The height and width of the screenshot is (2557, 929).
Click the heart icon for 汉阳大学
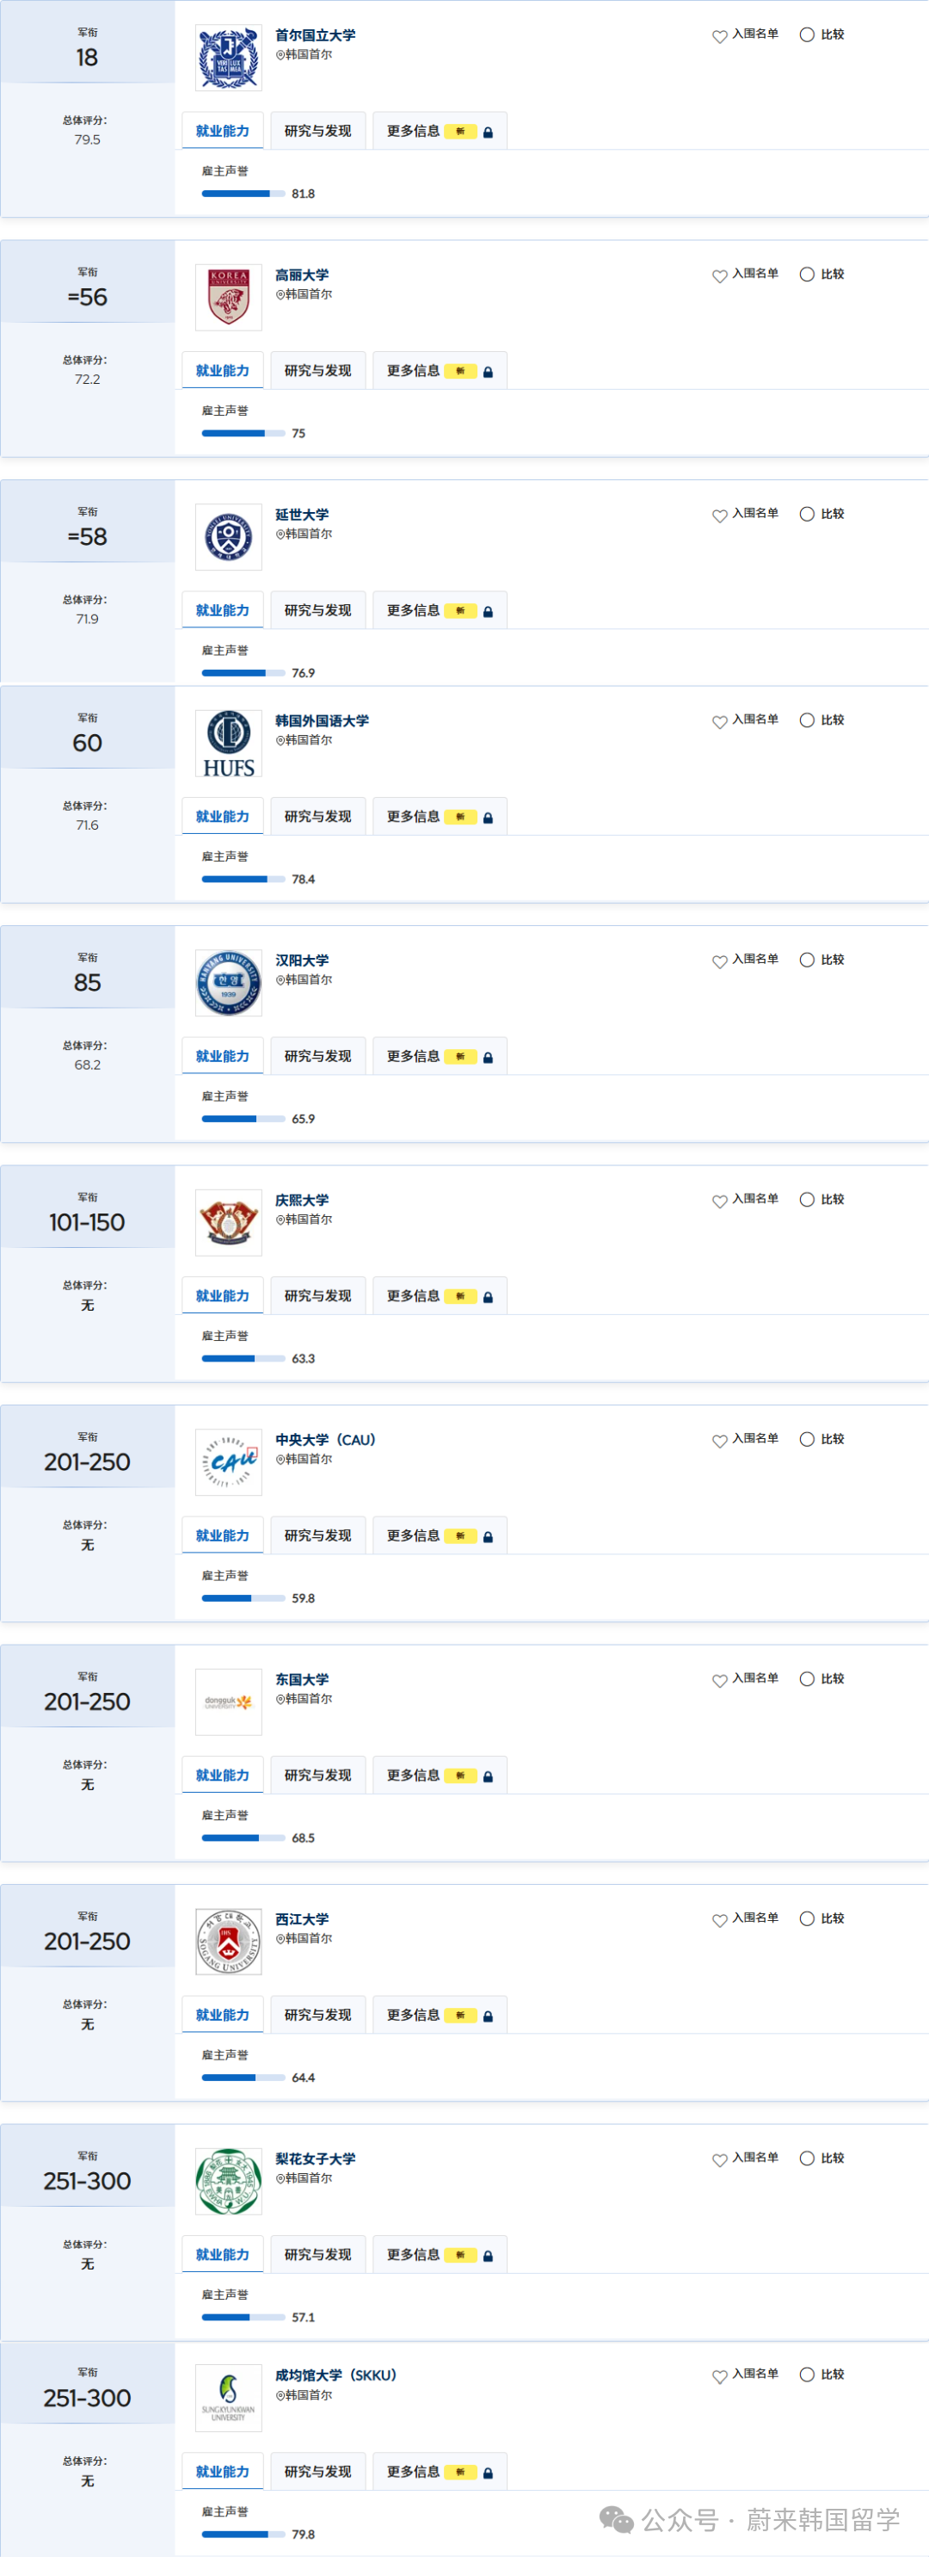(720, 960)
